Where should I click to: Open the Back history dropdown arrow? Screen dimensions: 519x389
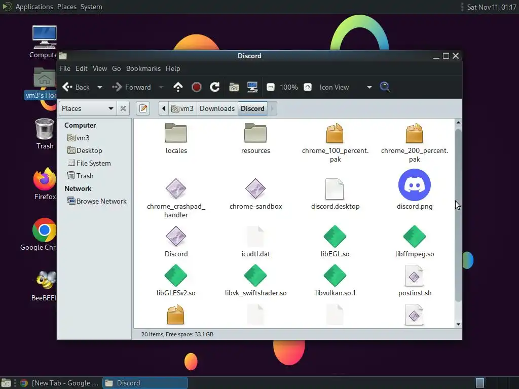coord(100,87)
